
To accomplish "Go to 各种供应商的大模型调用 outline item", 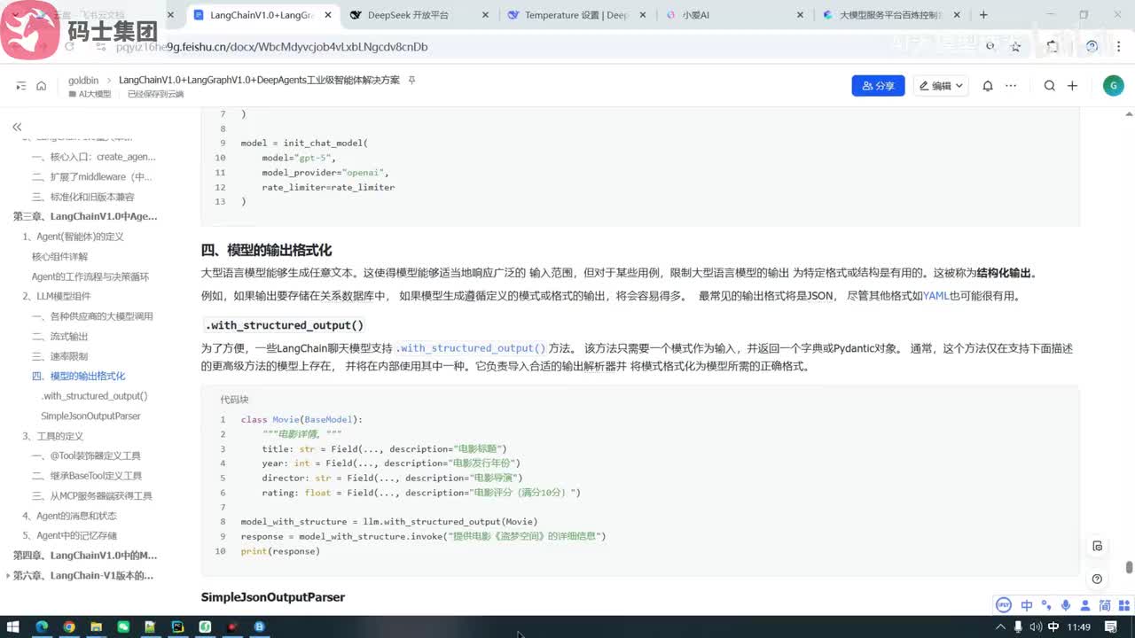I will [x=92, y=316].
